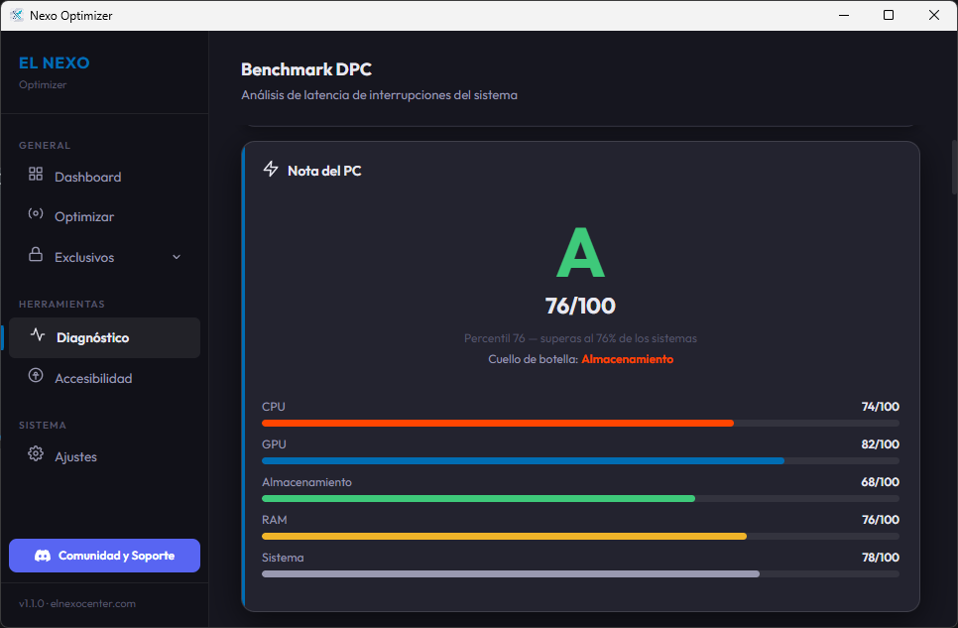958x628 pixels.
Task: Open the Dashboard section
Action: click(x=85, y=176)
